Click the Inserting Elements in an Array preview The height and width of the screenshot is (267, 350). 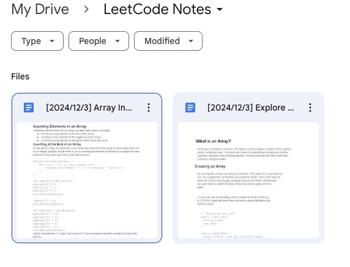click(x=87, y=180)
